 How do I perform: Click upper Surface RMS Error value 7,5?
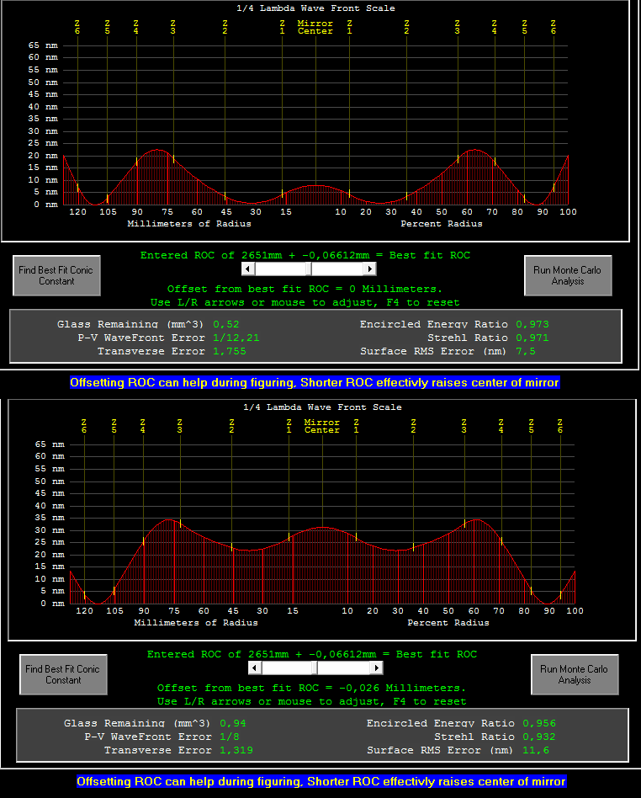[x=526, y=351]
